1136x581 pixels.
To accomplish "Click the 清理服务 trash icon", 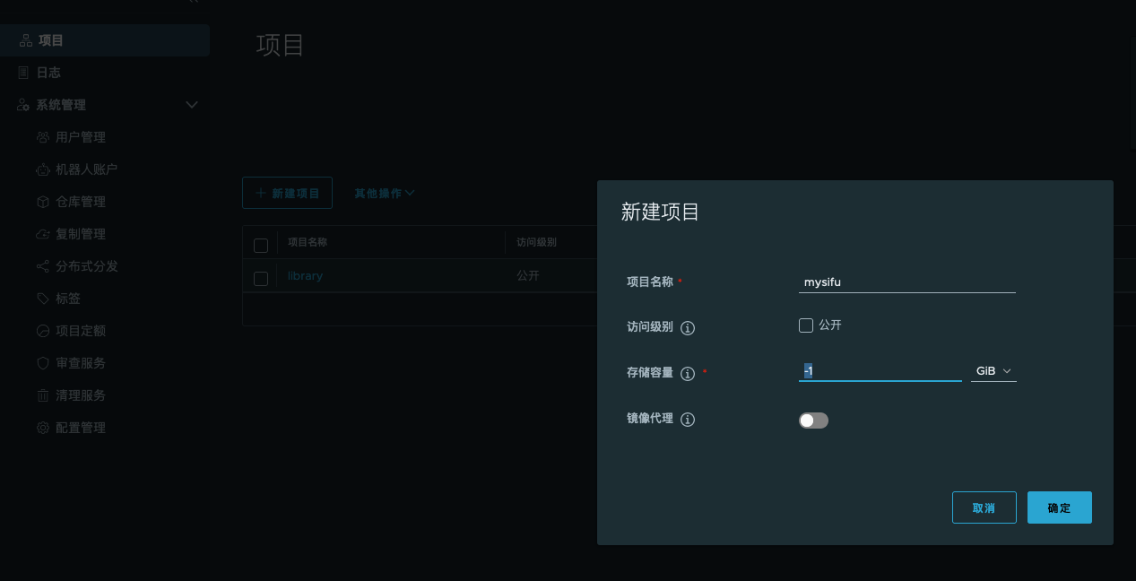I will [x=42, y=395].
